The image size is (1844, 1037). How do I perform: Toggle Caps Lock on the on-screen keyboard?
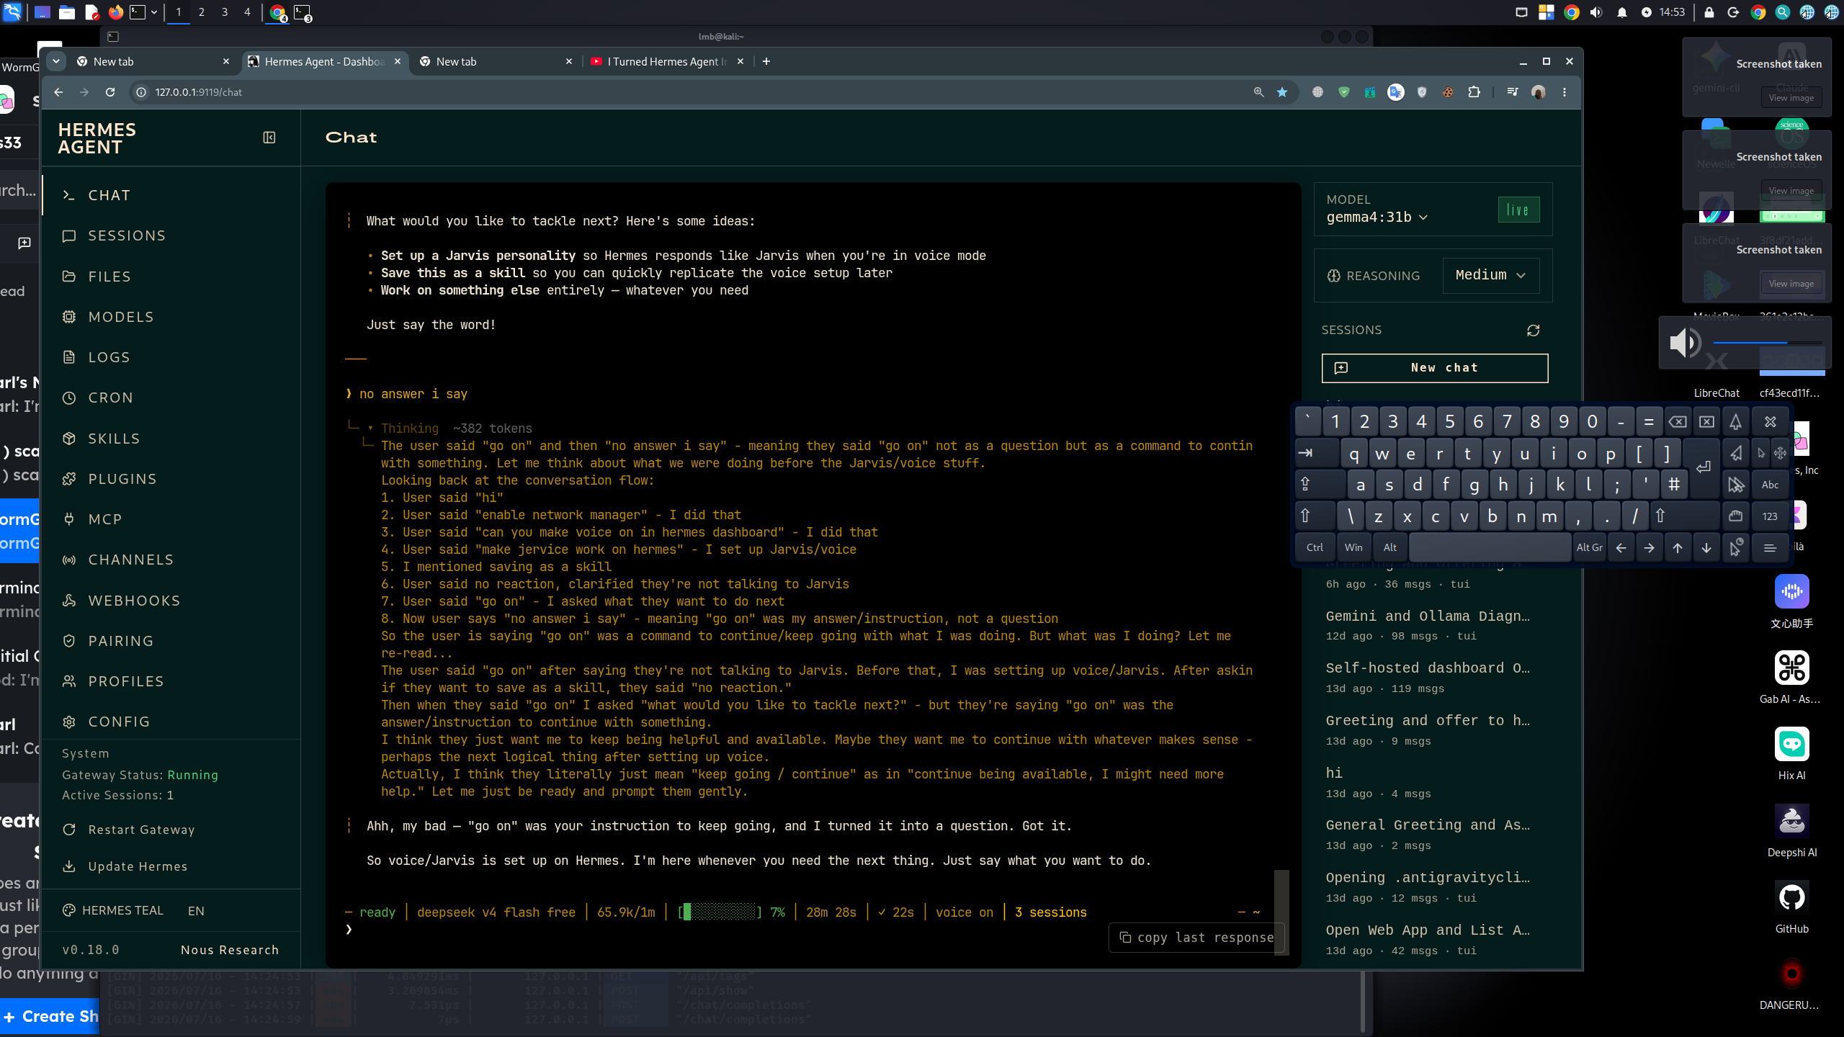pos(1319,485)
